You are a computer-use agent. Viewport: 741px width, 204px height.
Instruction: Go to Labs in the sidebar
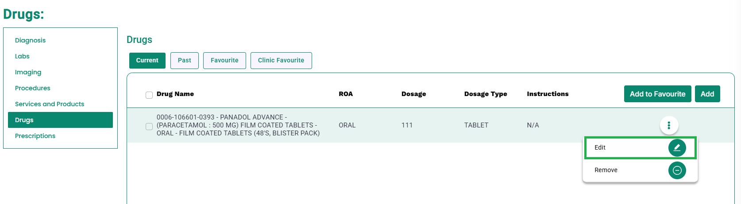(22, 56)
